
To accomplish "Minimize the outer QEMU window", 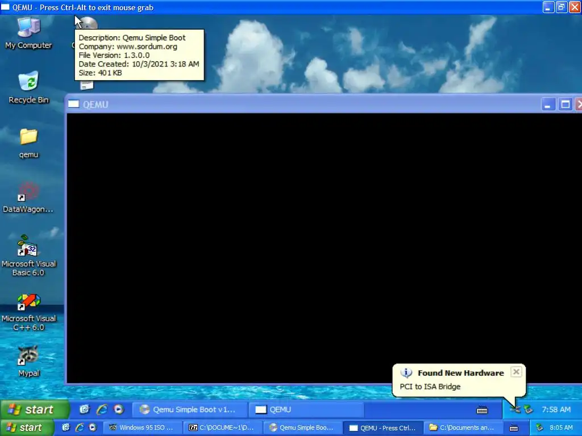I will tap(548, 7).
